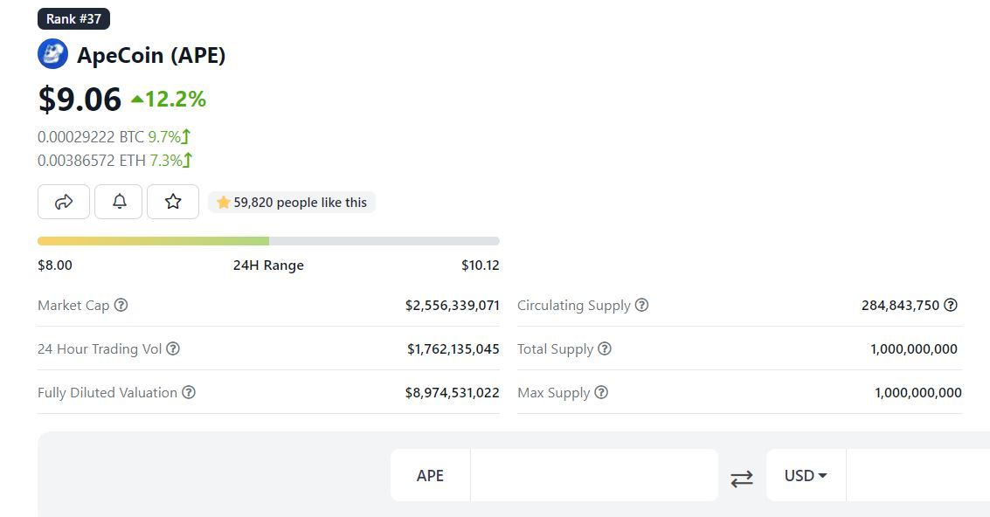Show Fully Diluted Valuation info icon
The height and width of the screenshot is (517, 990).
[189, 392]
